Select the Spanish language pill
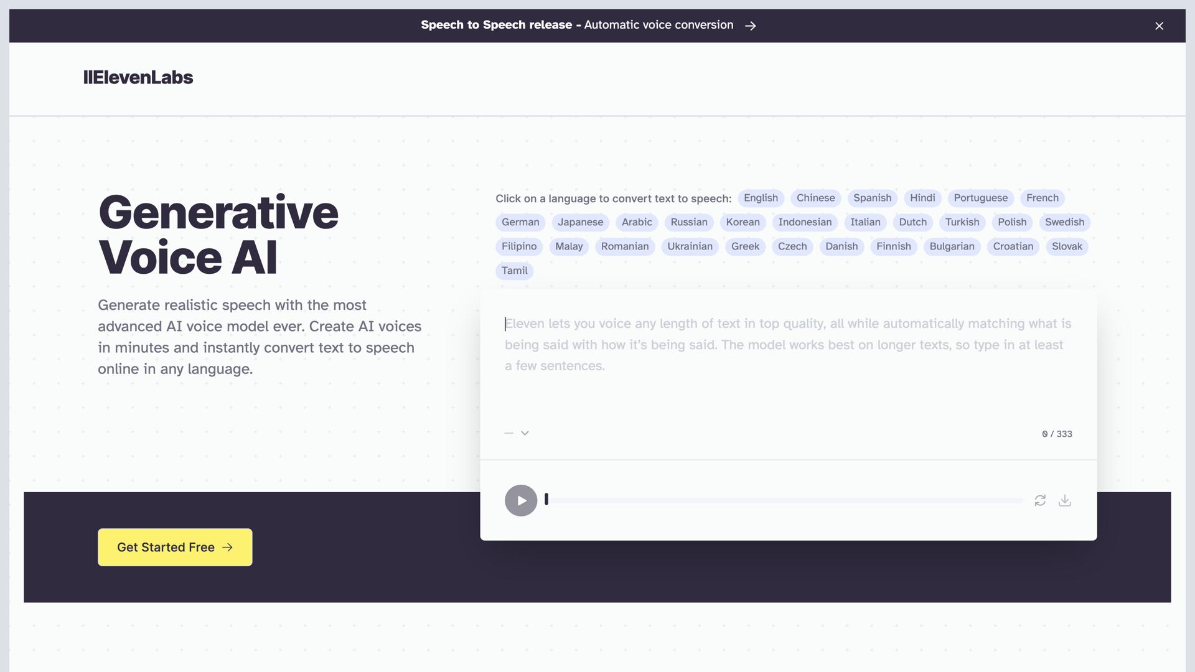1195x672 pixels. [872, 198]
